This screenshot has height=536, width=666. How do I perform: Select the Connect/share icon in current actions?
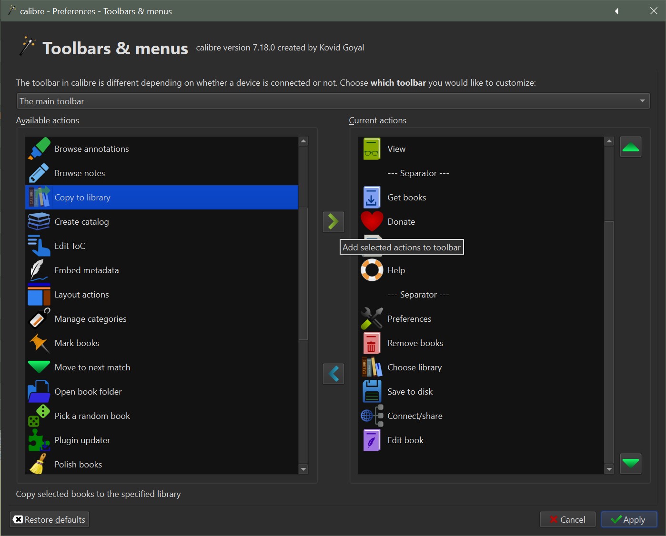click(x=372, y=416)
